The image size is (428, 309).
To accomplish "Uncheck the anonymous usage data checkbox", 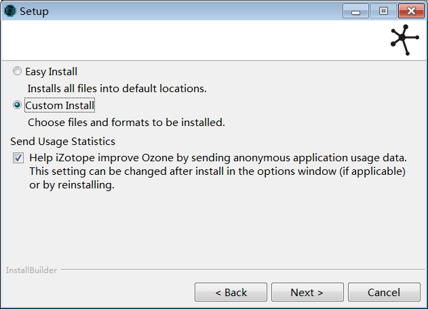I will [x=18, y=158].
